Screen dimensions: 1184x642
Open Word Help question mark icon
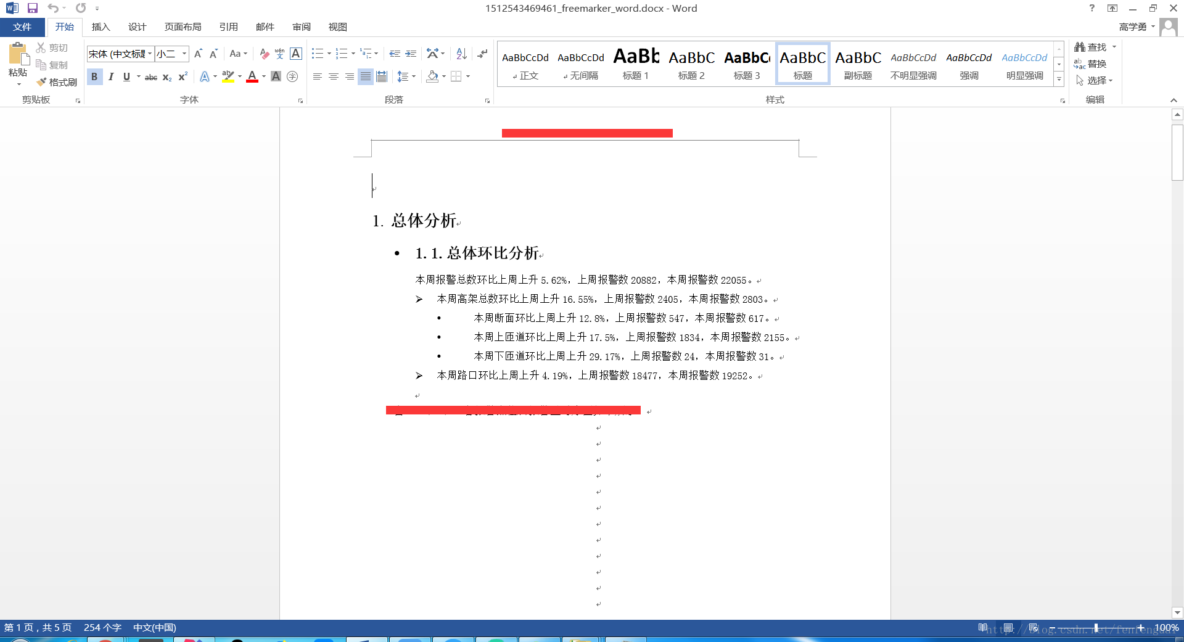pos(1092,8)
